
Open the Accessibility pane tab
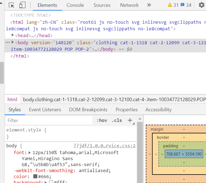(158, 110)
